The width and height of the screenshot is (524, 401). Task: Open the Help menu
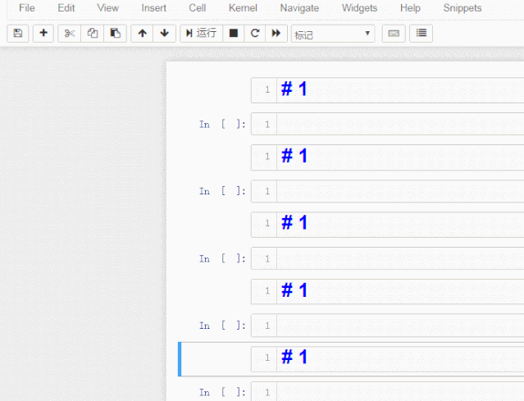pos(410,8)
